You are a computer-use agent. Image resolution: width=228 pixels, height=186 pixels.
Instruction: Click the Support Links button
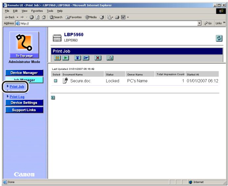24,110
